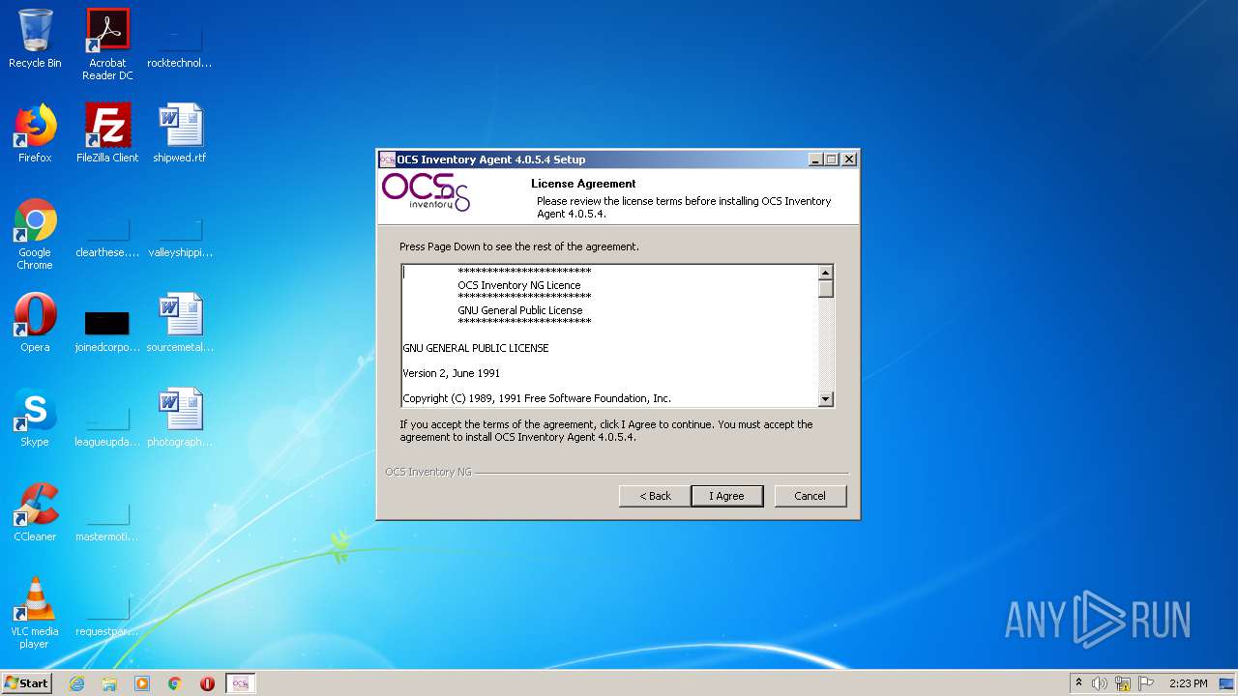Launch CCleaner desktop shortcut

pyautogui.click(x=35, y=512)
